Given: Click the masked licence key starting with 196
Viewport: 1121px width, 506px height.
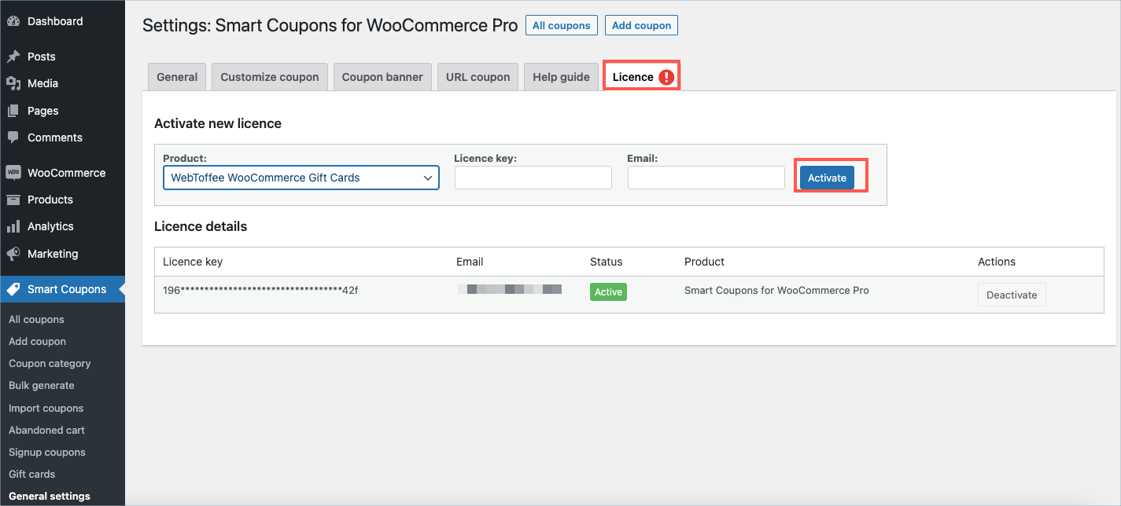Looking at the screenshot, I should point(260,291).
